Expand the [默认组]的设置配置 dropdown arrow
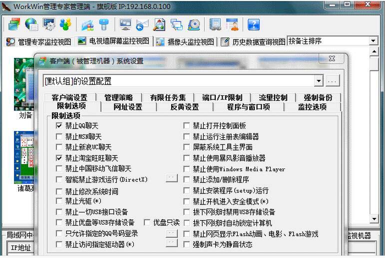 [319, 80]
